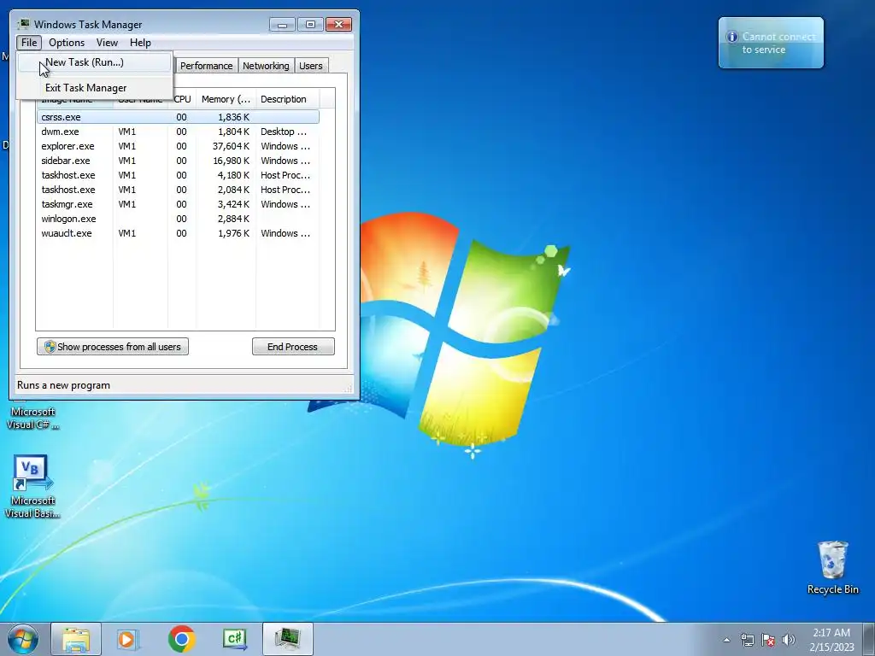Click the Task Manager taskbar button
The image size is (875, 656).
tap(287, 639)
